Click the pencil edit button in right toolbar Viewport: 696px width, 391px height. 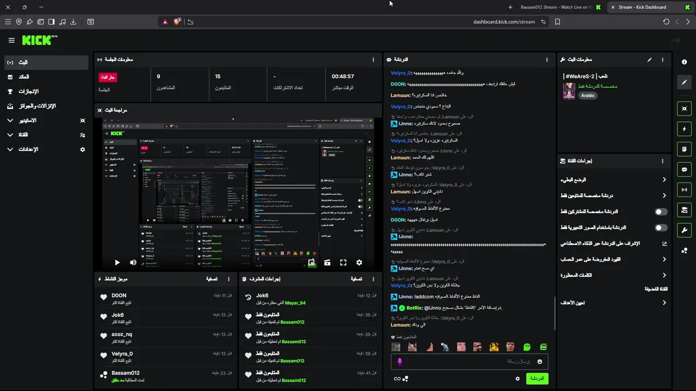pos(685,83)
